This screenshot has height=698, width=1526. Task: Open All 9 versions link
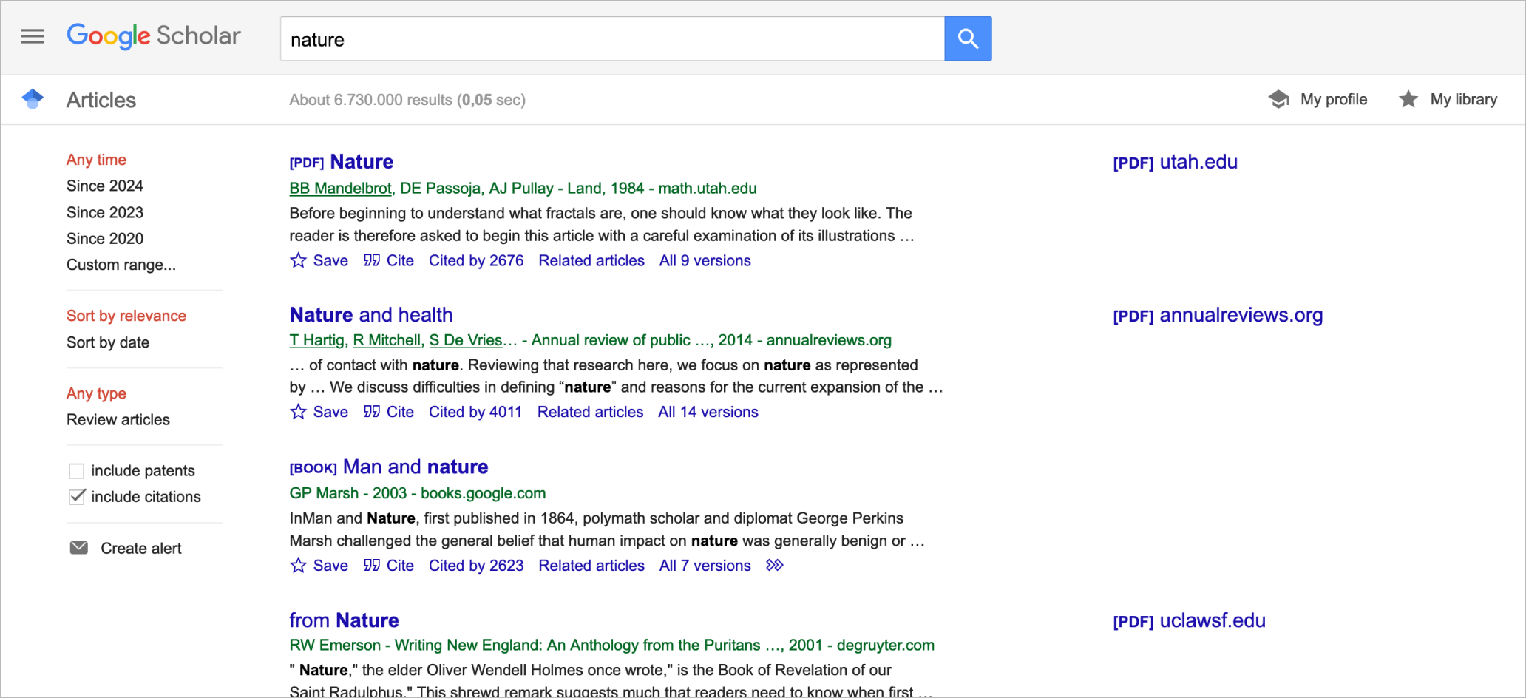point(705,260)
